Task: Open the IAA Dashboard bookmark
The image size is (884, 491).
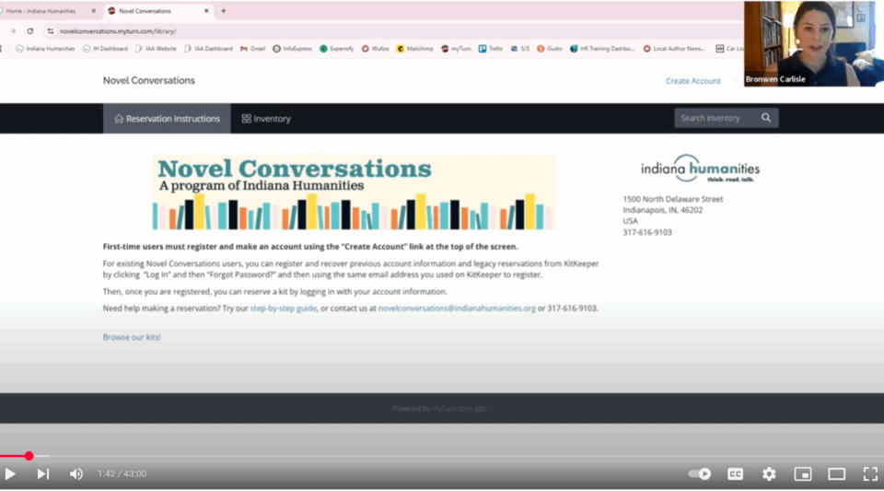Action: click(209, 49)
